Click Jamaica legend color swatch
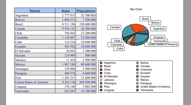 pos(101,80)
